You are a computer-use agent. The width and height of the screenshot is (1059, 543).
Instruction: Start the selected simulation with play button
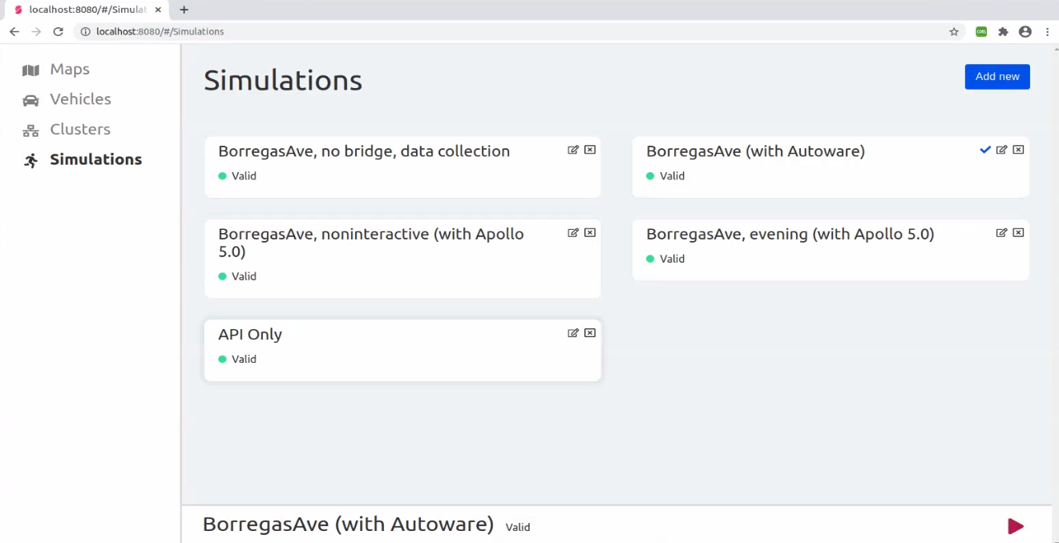pos(1016,526)
